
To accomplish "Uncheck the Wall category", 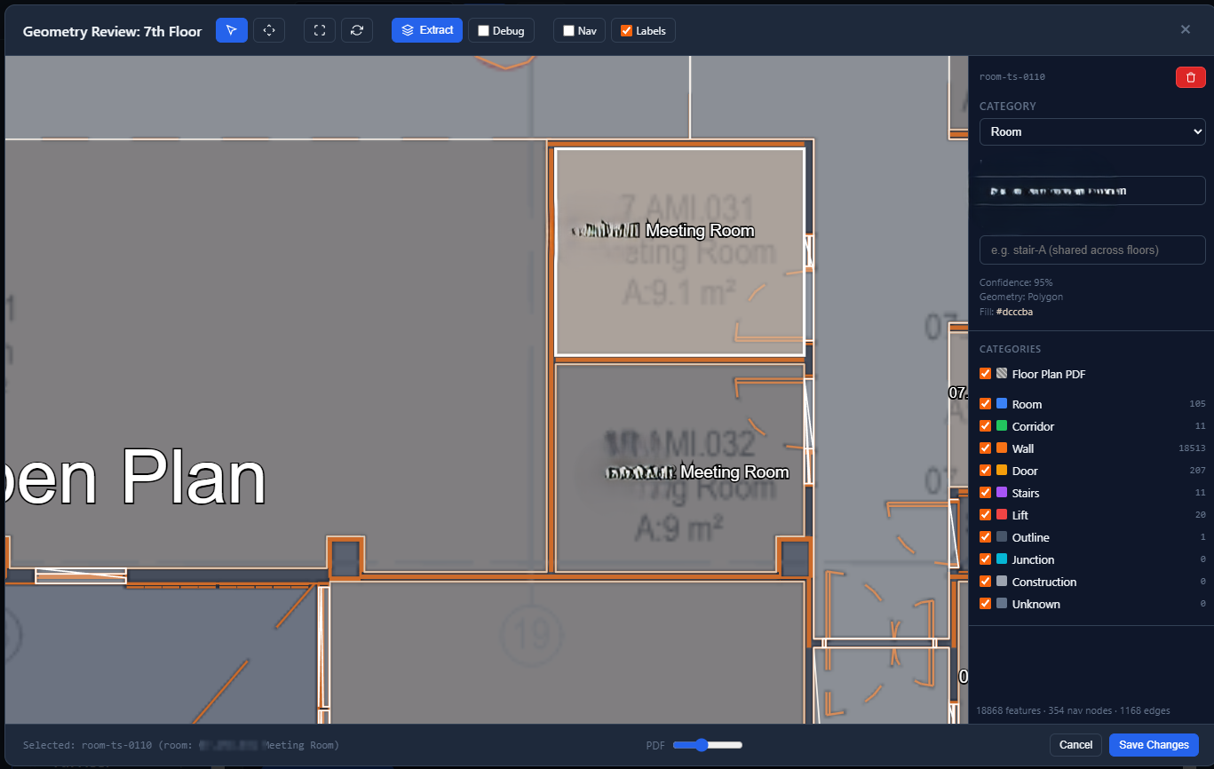I will 985,448.
